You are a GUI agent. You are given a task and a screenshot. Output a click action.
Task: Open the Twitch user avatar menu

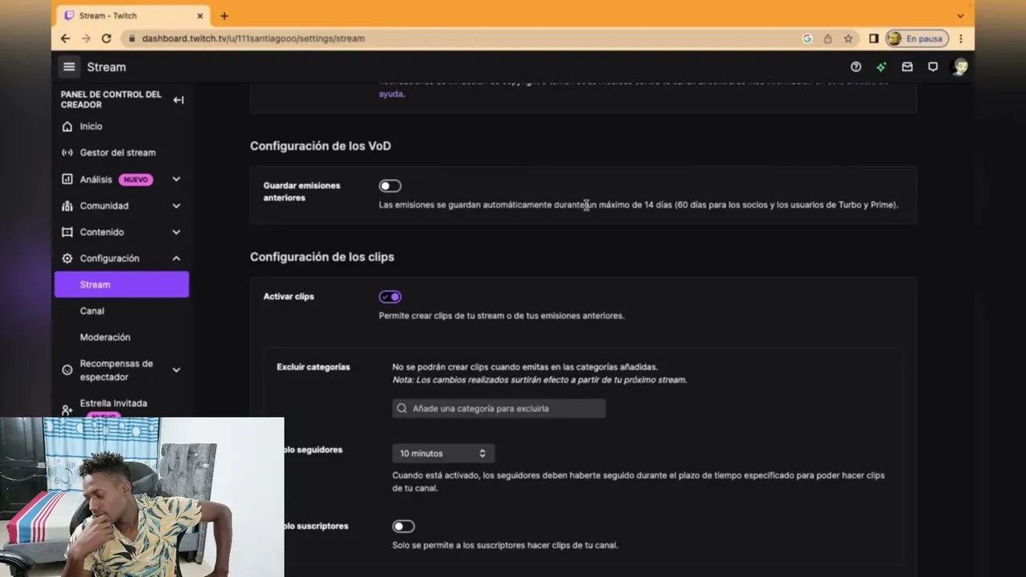pyautogui.click(x=959, y=67)
